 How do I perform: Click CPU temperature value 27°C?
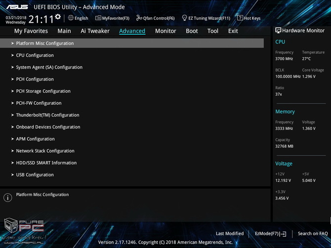306,59
